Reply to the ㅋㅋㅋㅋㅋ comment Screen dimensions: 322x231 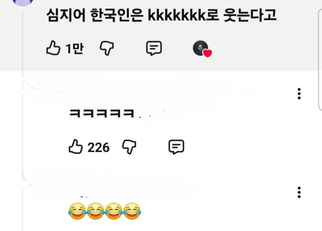[176, 147]
